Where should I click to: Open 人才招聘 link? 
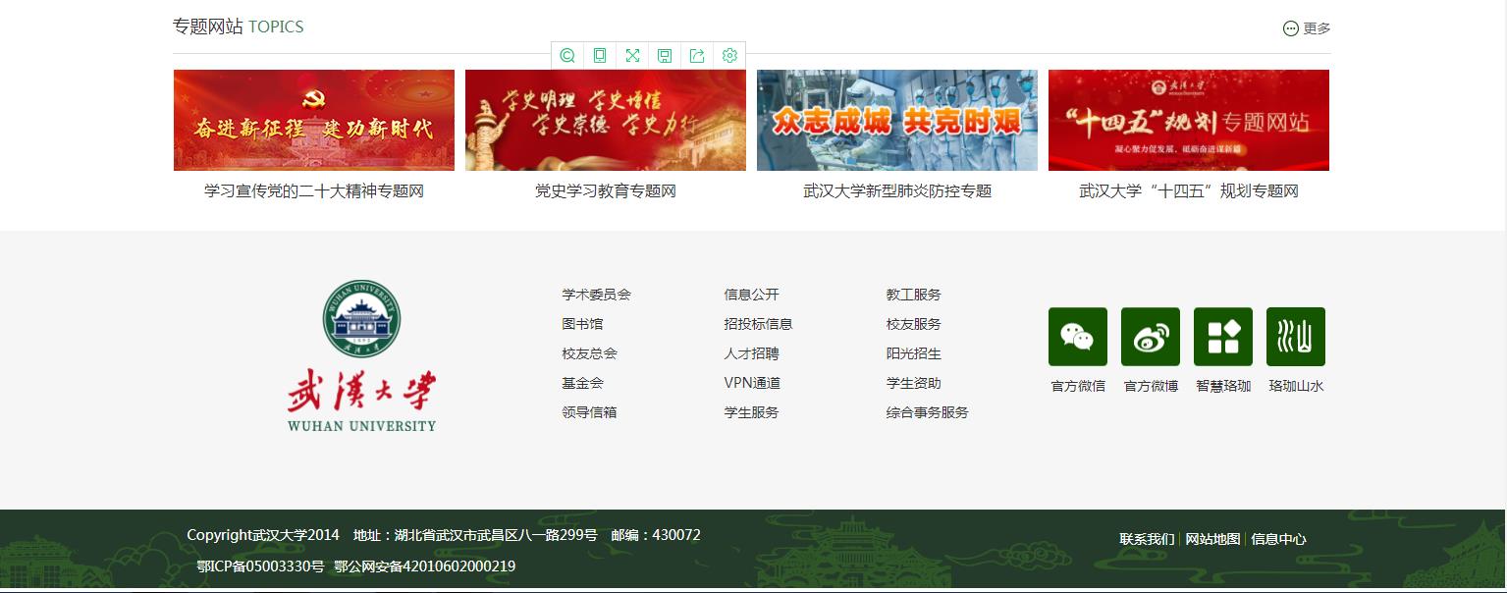pyautogui.click(x=752, y=353)
